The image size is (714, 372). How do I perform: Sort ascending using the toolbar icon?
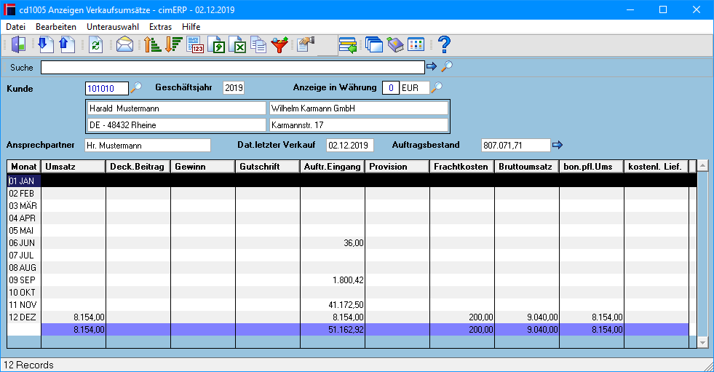click(153, 45)
